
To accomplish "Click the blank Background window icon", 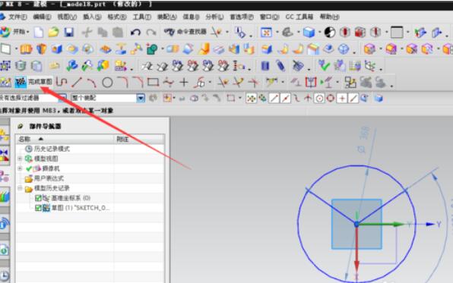I will [x=397, y=32].
